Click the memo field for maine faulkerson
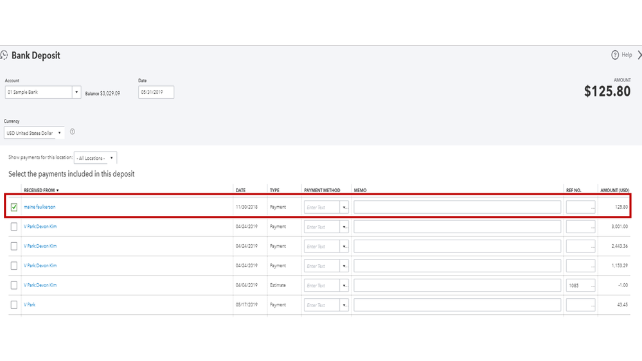 [x=457, y=207]
